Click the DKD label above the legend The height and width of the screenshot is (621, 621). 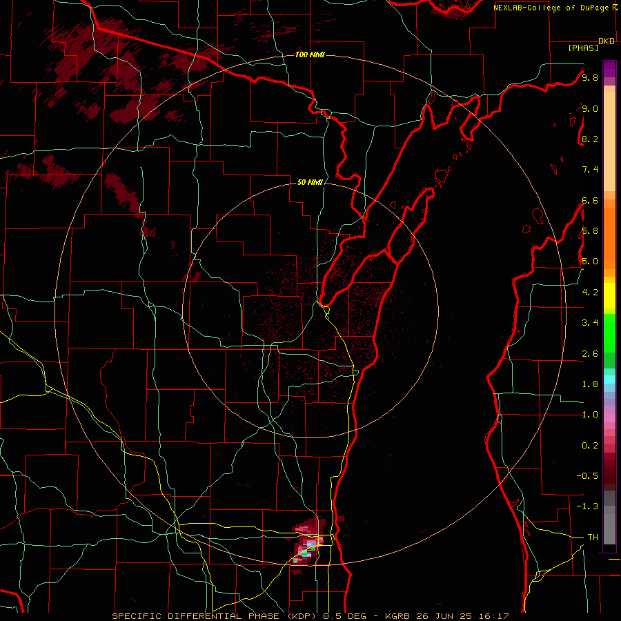click(607, 41)
